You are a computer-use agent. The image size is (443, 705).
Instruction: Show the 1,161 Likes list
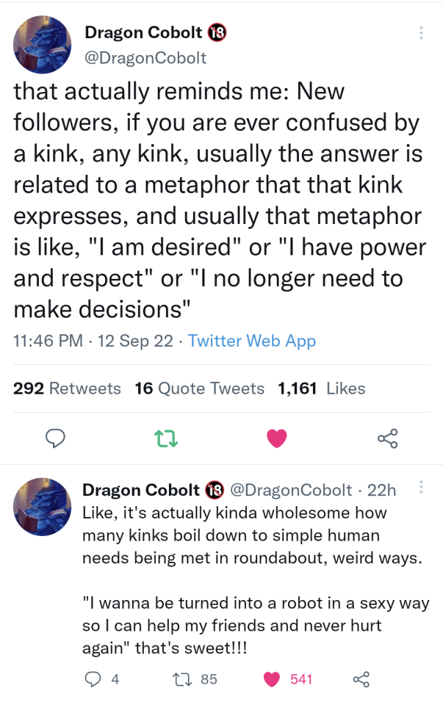(x=322, y=388)
